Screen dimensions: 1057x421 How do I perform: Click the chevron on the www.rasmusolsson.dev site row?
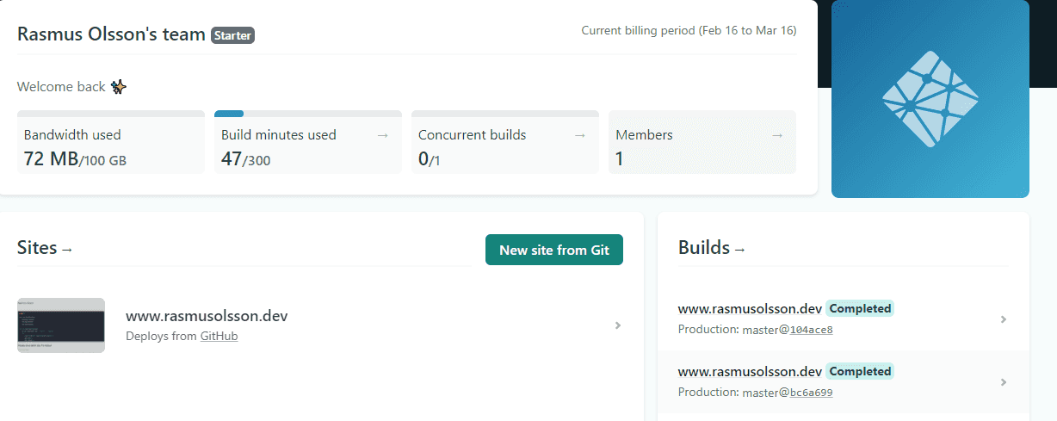pos(617,325)
